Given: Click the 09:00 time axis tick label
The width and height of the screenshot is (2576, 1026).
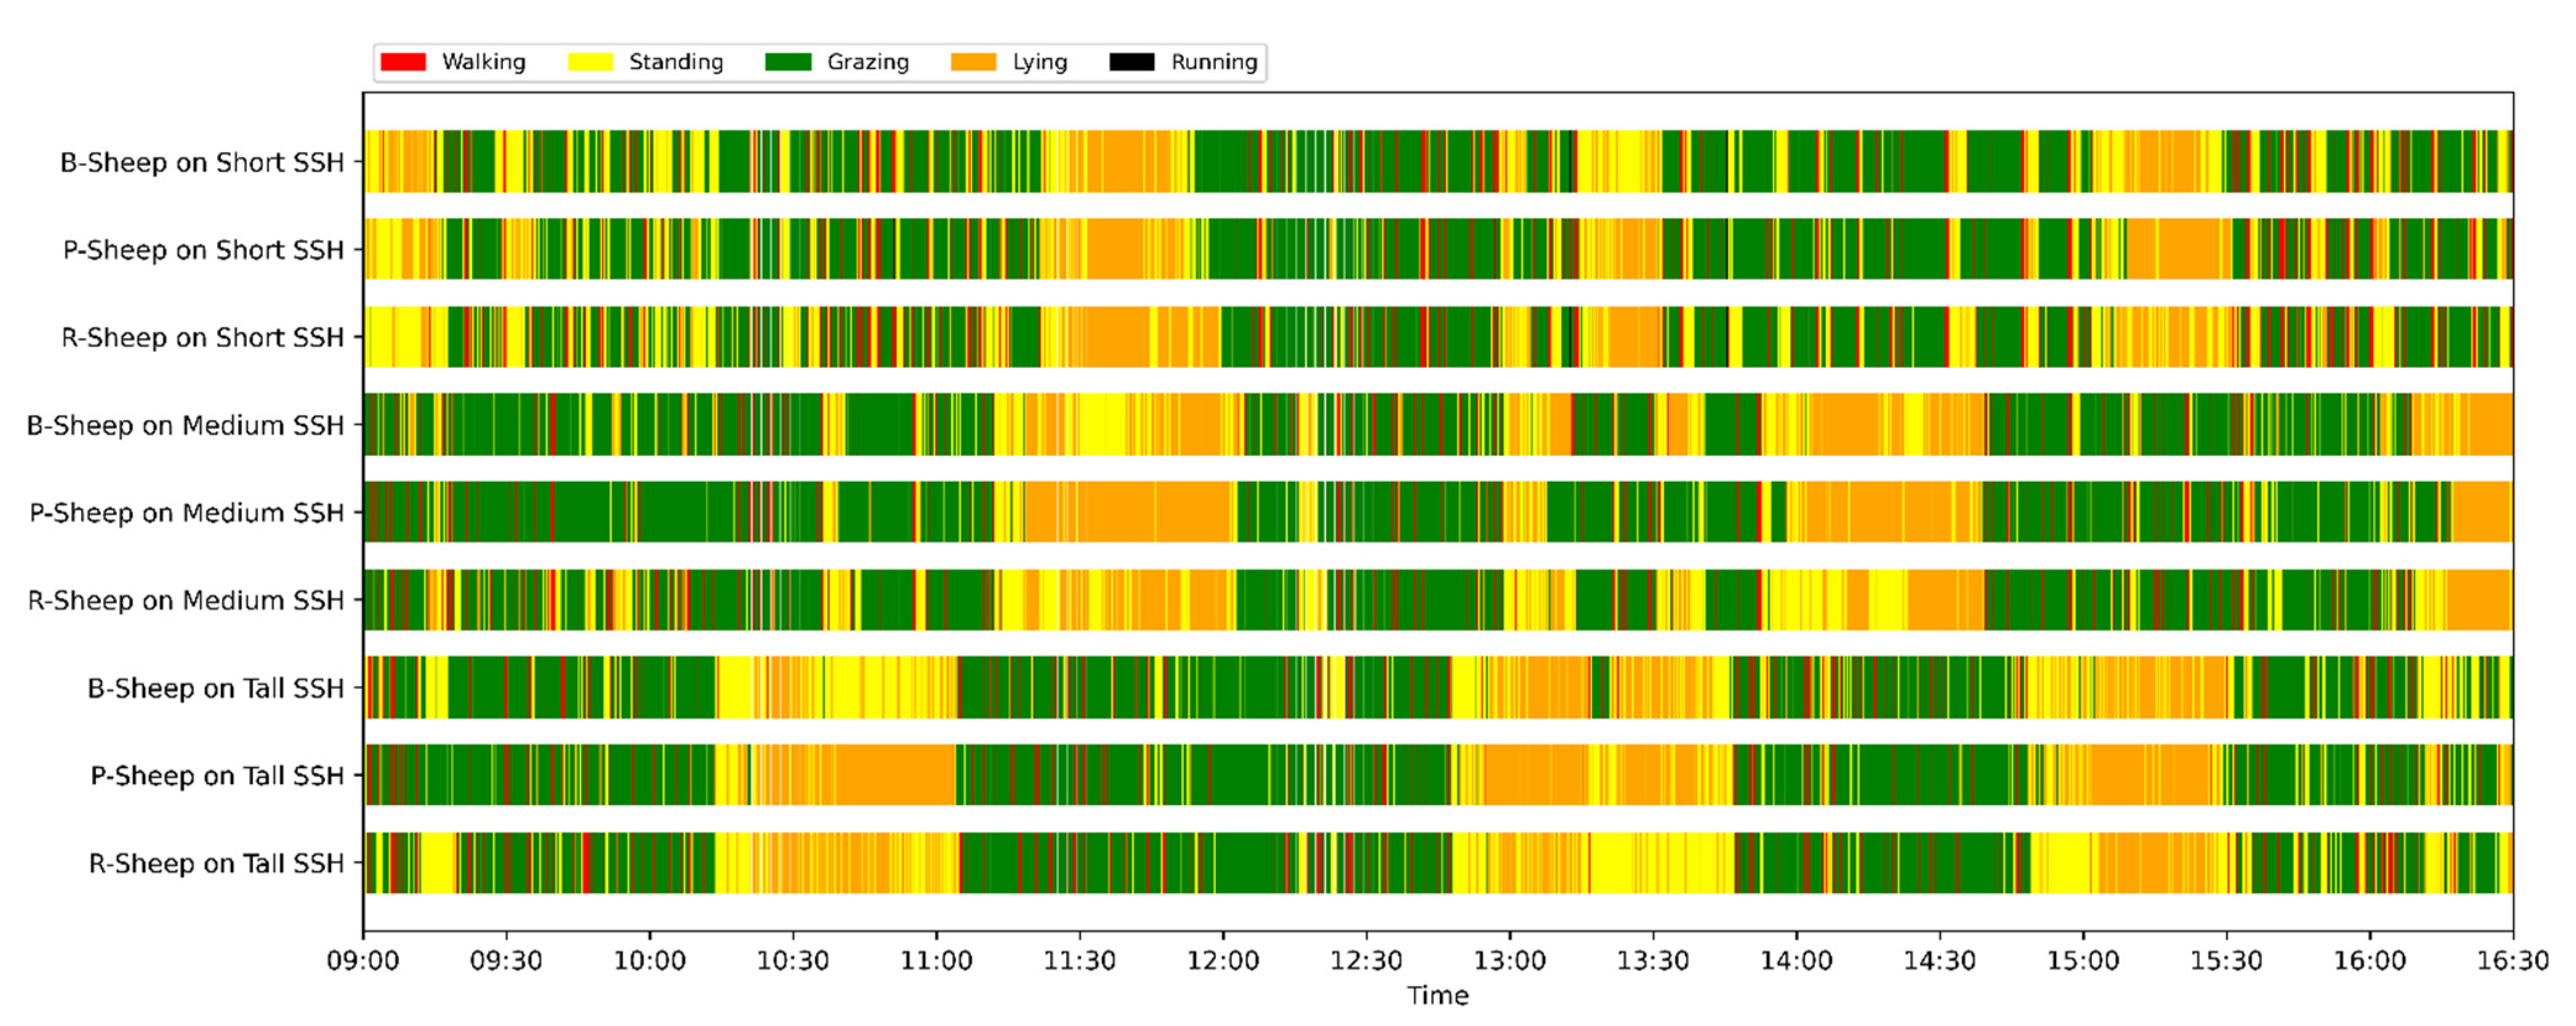Looking at the screenshot, I should tap(363, 961).
